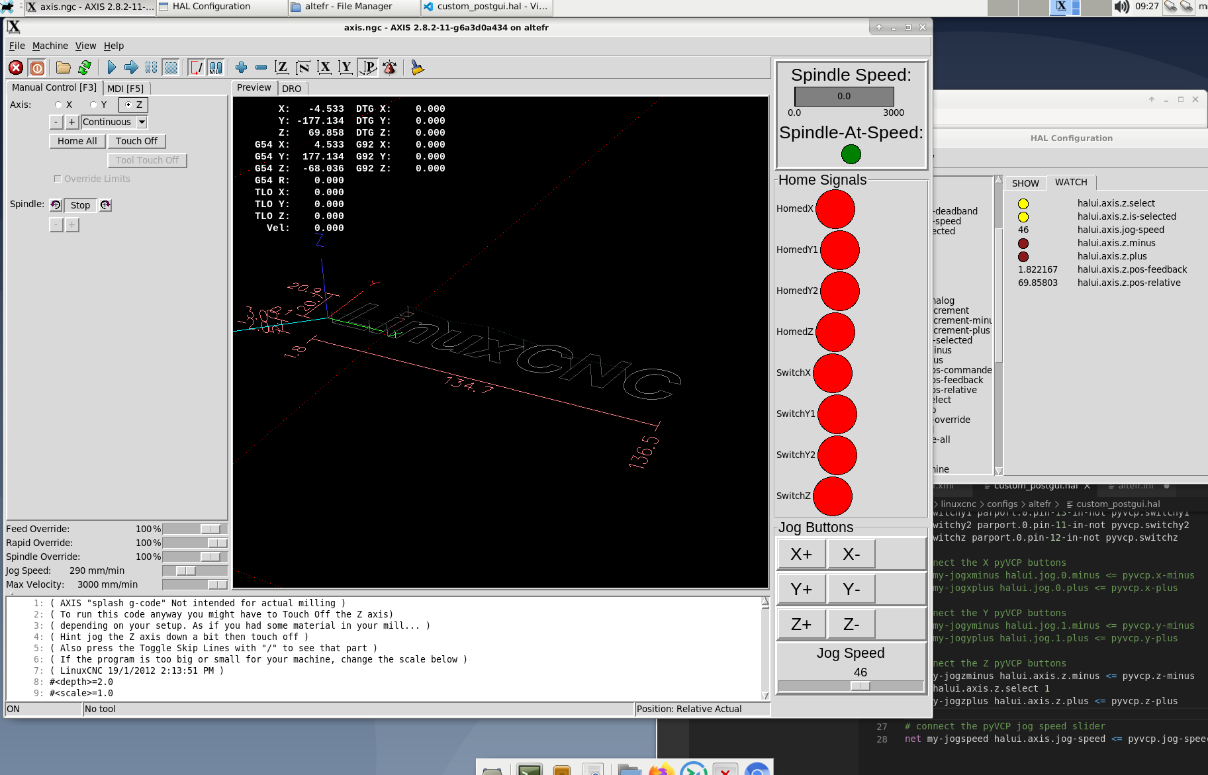This screenshot has width=1208, height=775.
Task: Start spindle clockwise icon
Action: click(105, 205)
